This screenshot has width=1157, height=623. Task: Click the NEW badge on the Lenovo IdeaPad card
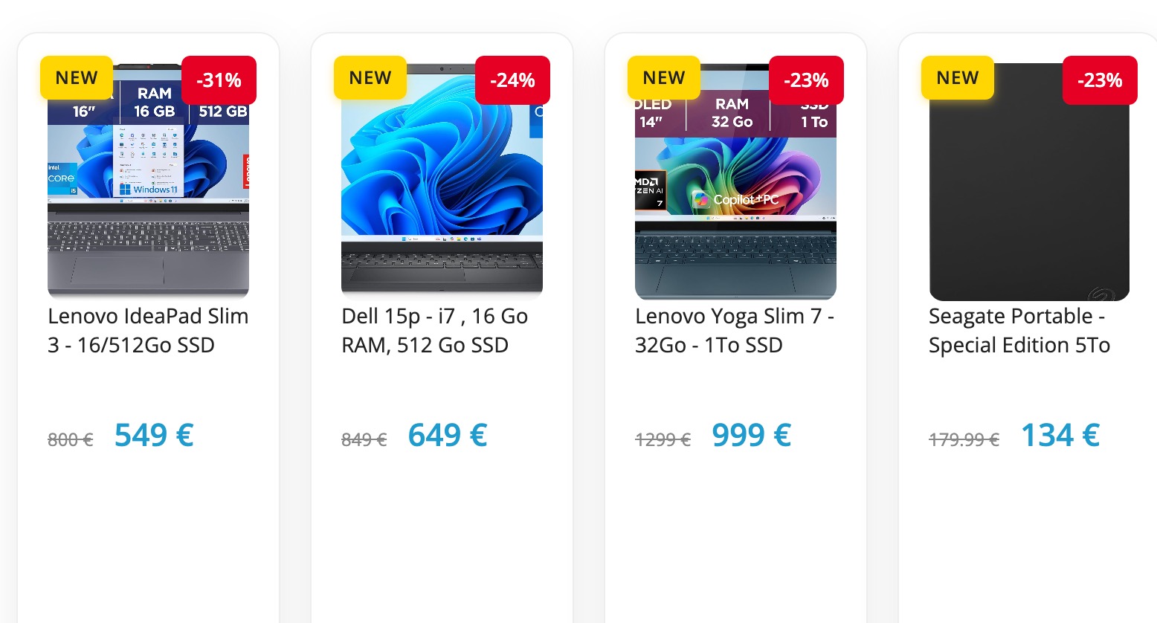pyautogui.click(x=77, y=78)
